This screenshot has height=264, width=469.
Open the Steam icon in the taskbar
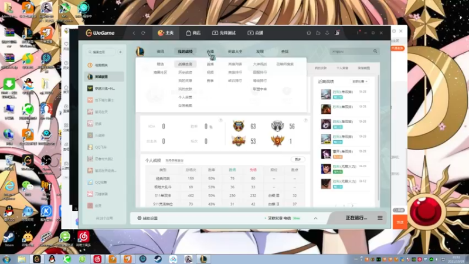pyautogui.click(x=158, y=259)
